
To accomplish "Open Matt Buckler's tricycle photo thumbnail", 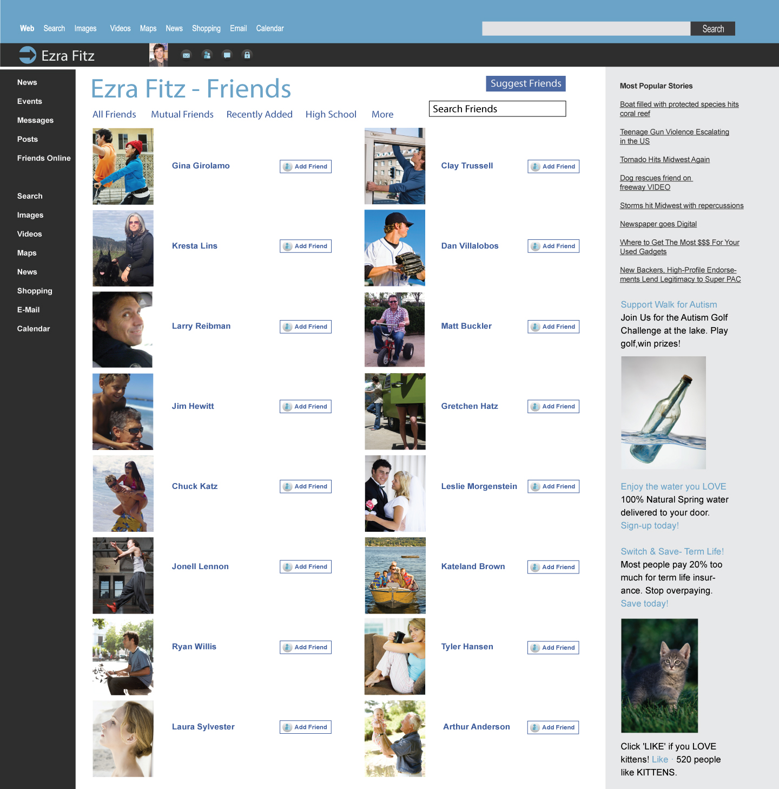I will 395,329.
